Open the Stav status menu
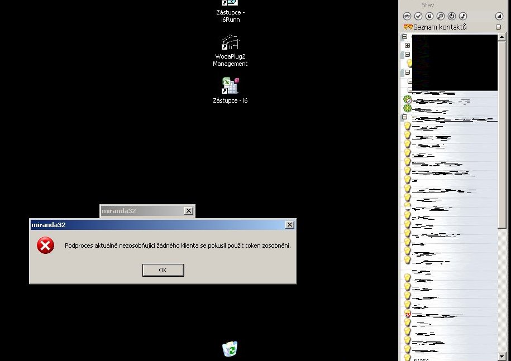The width and height of the screenshot is (511, 361). pyautogui.click(x=428, y=5)
